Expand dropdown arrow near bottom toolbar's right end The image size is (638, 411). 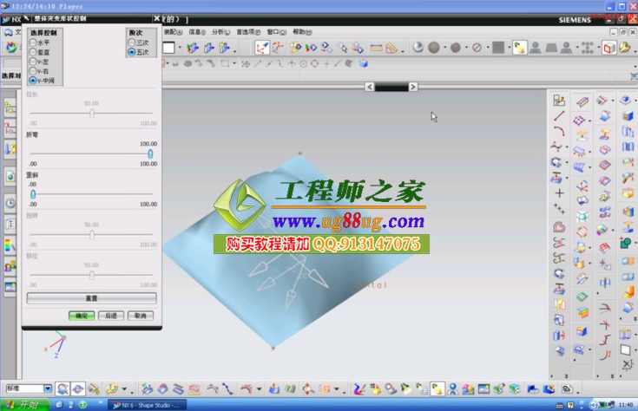[x=578, y=392]
